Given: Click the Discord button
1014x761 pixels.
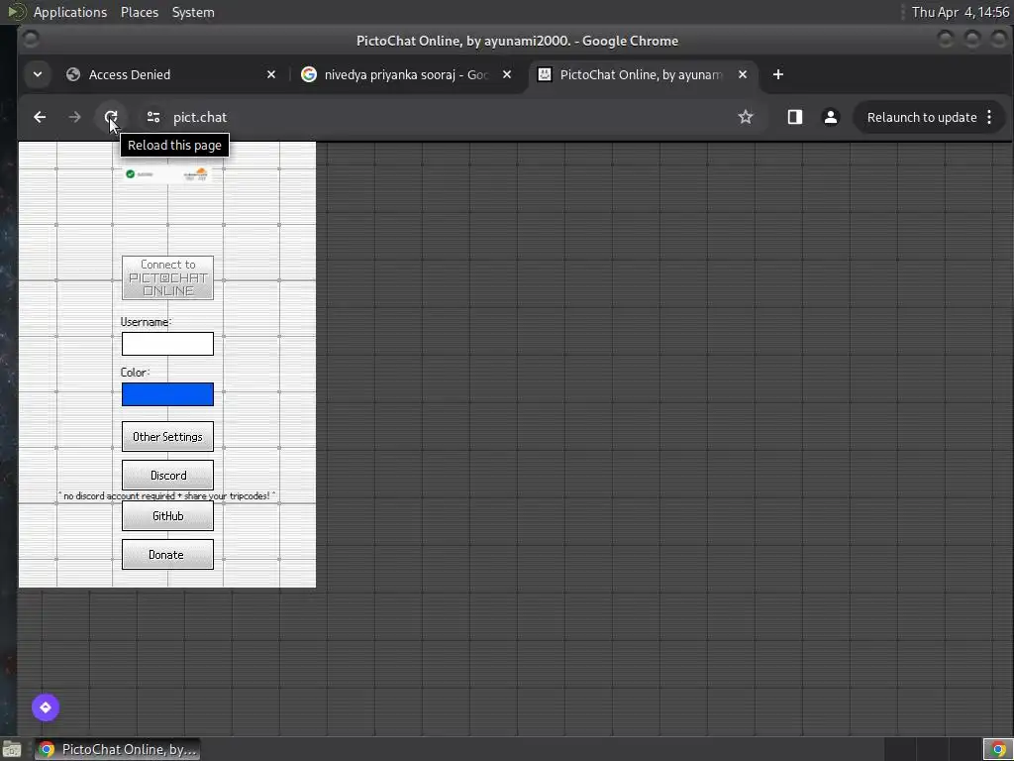Looking at the screenshot, I should coord(167,475).
